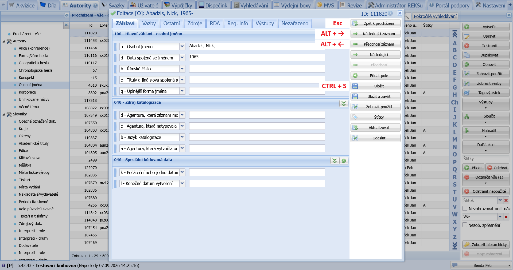
Task: Open the Benda Petr user menu
Action: pyautogui.click(x=481, y=265)
